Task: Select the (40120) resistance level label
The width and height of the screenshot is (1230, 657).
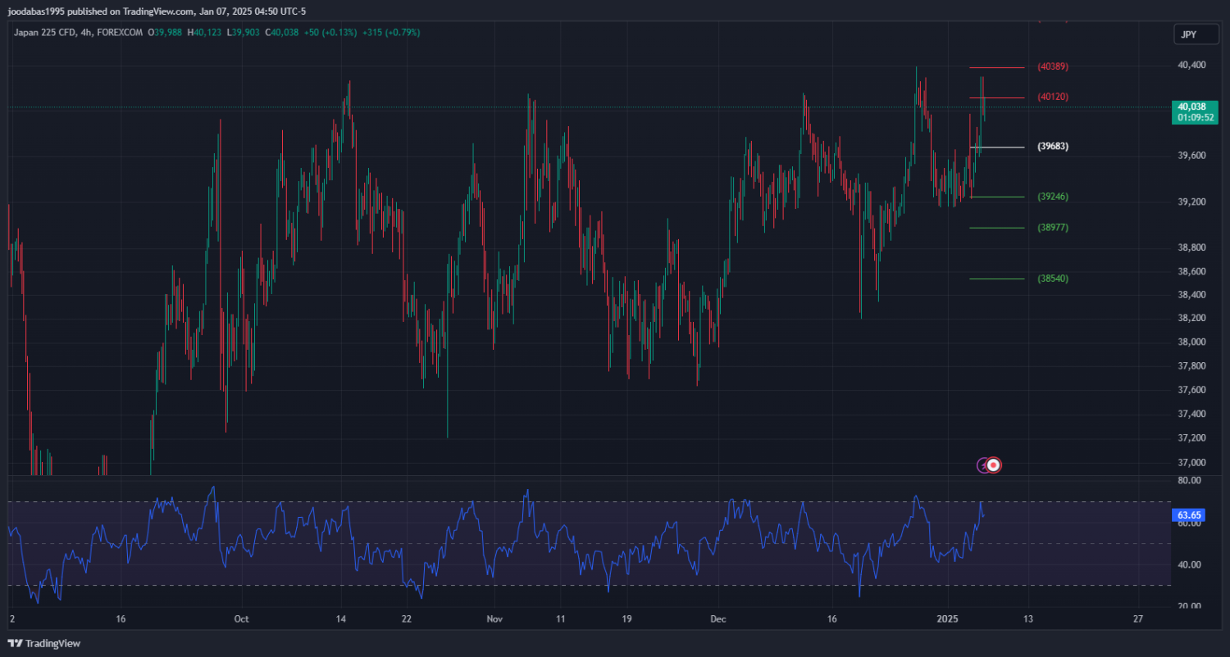Action: tap(1053, 97)
